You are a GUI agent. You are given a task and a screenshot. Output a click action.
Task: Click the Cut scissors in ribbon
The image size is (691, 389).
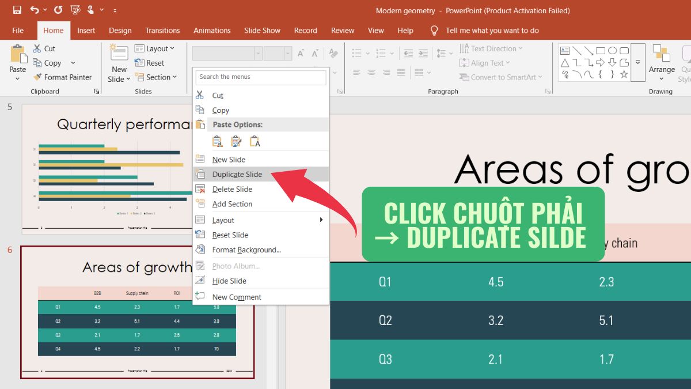point(44,48)
